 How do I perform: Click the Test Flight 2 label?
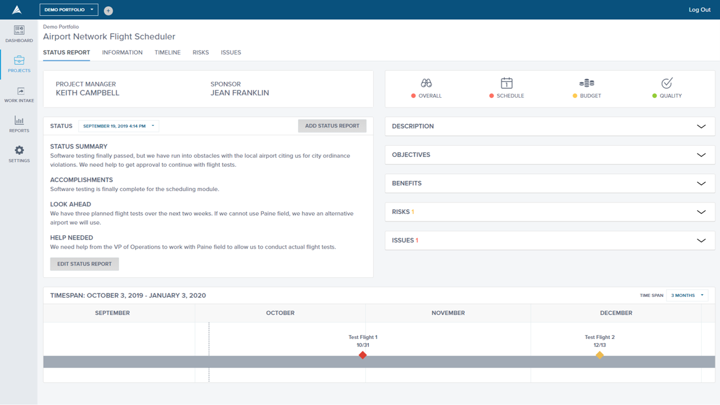point(599,337)
